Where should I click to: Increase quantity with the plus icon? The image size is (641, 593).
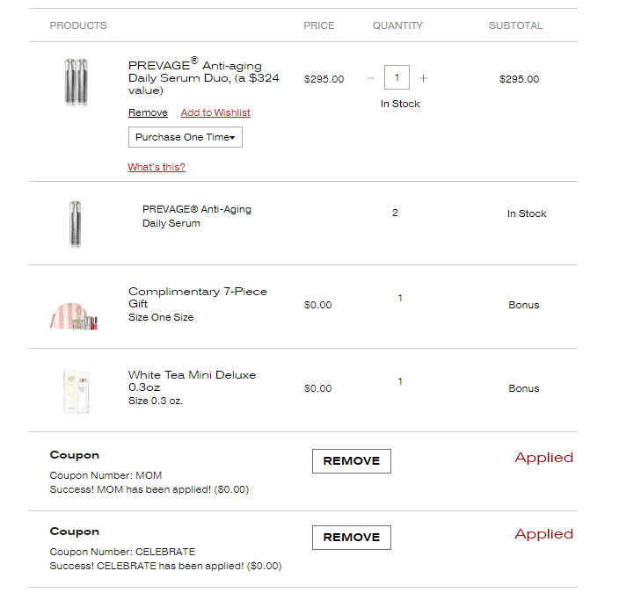(x=424, y=78)
